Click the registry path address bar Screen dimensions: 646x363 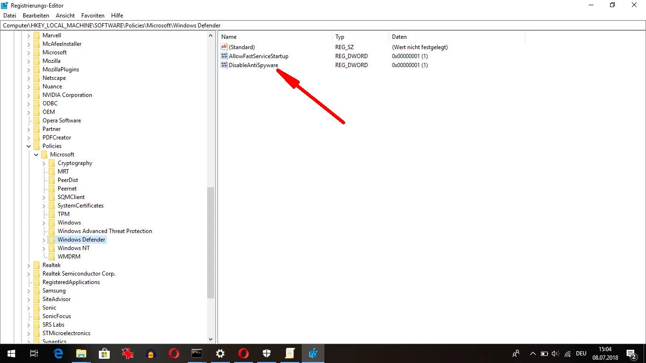[323, 26]
